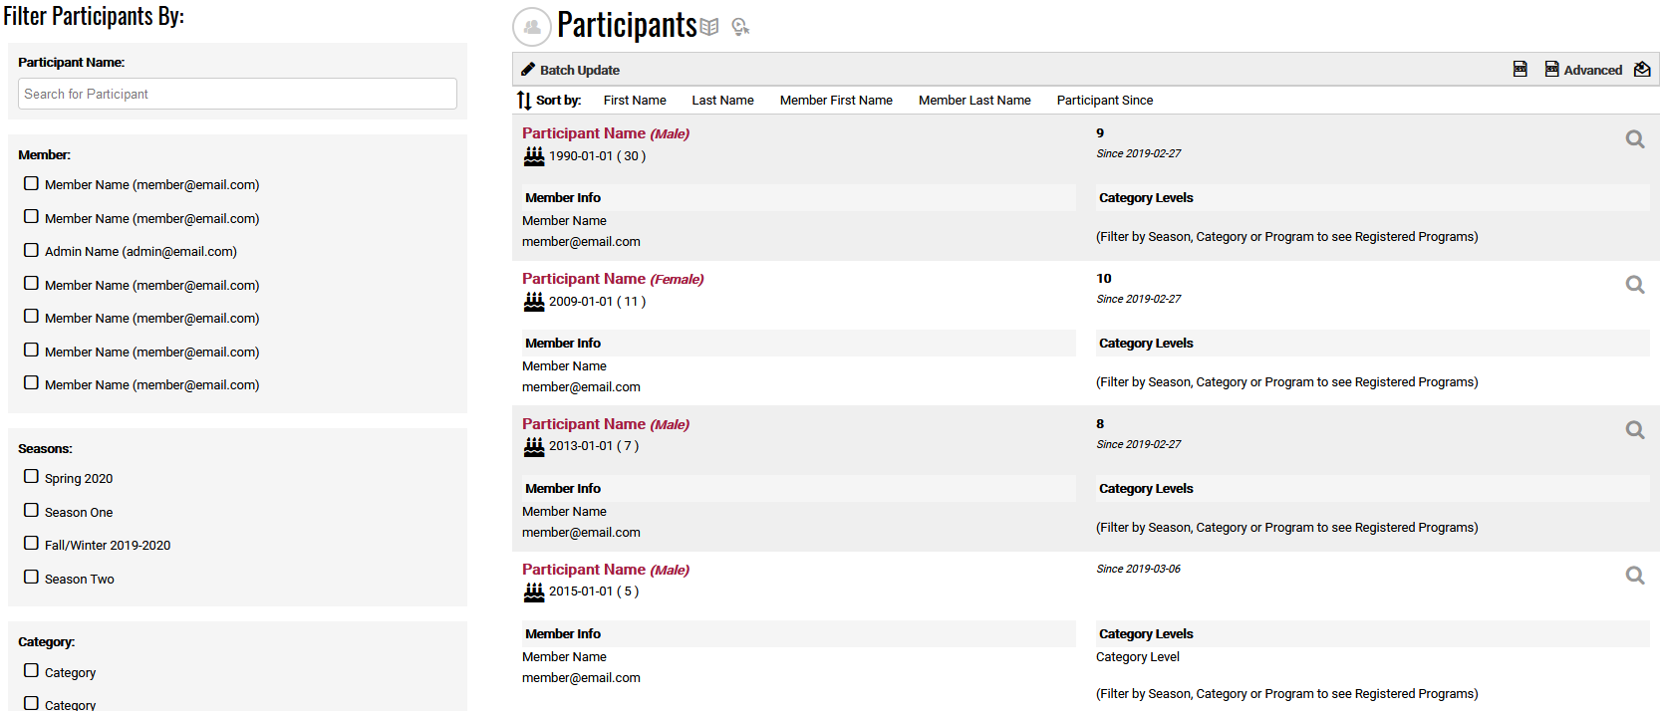Enable the Spring 2020 season filter

coord(31,476)
